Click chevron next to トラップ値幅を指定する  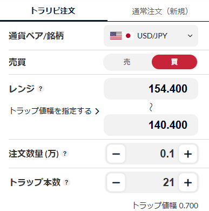pos(97,111)
